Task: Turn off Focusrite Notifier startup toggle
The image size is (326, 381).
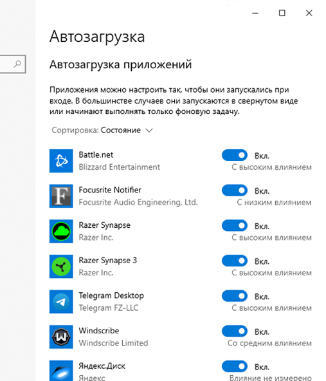Action: [x=235, y=190]
